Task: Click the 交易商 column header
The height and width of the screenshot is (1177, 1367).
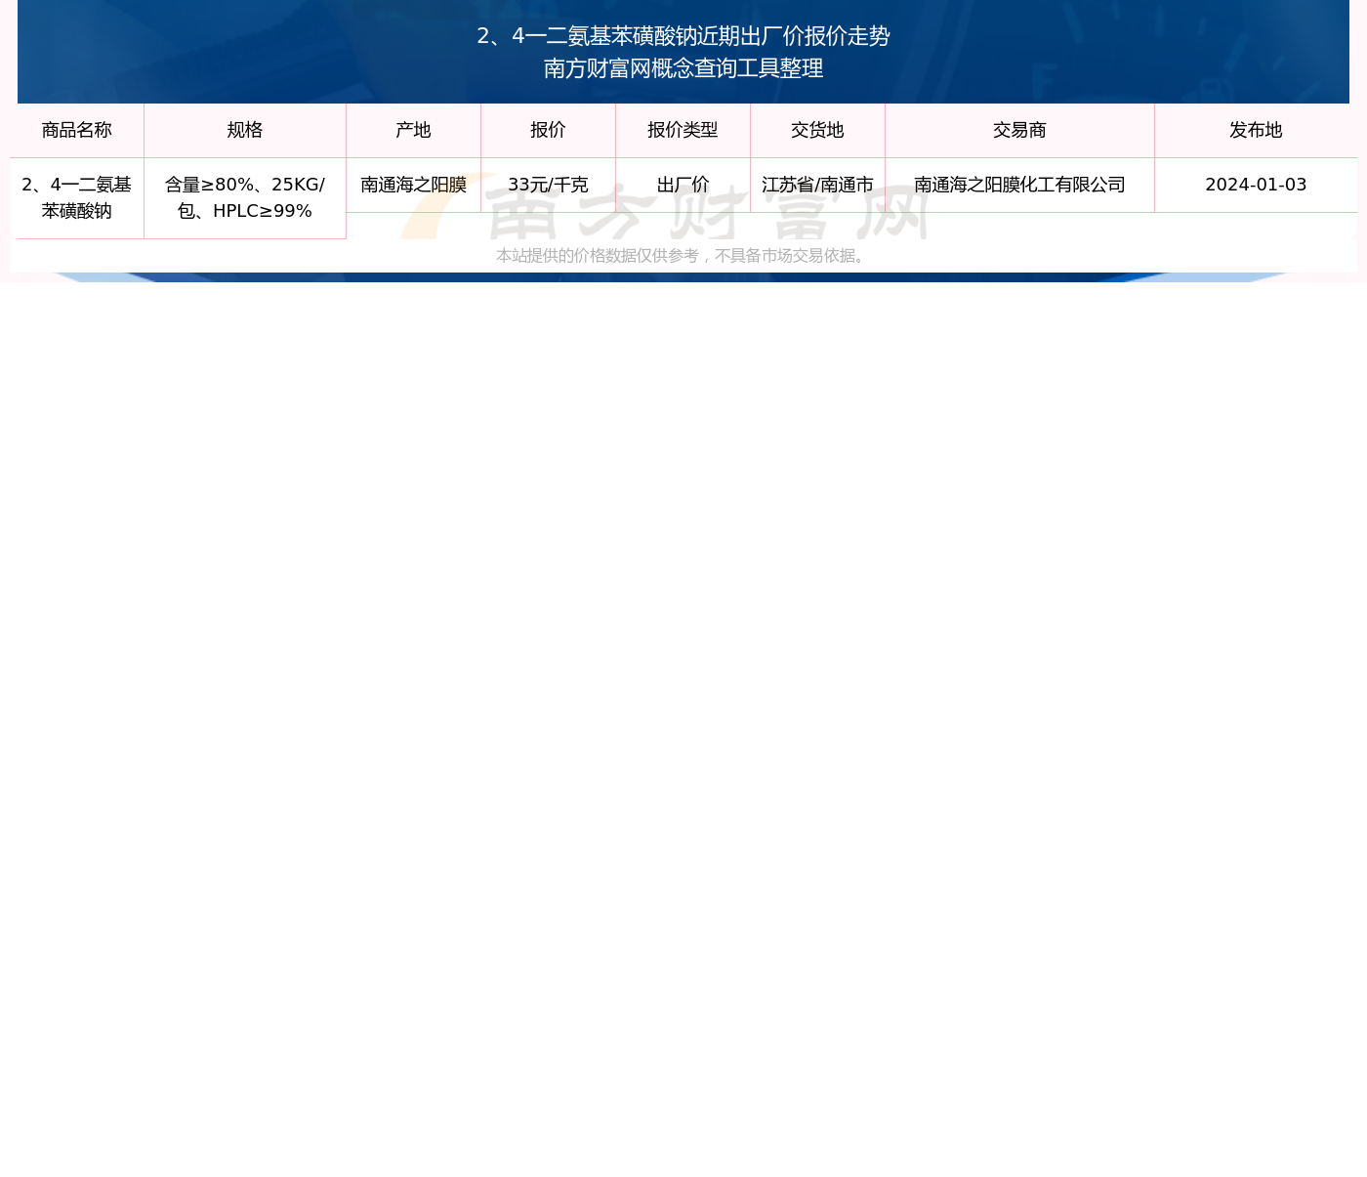Action: coord(1020,130)
